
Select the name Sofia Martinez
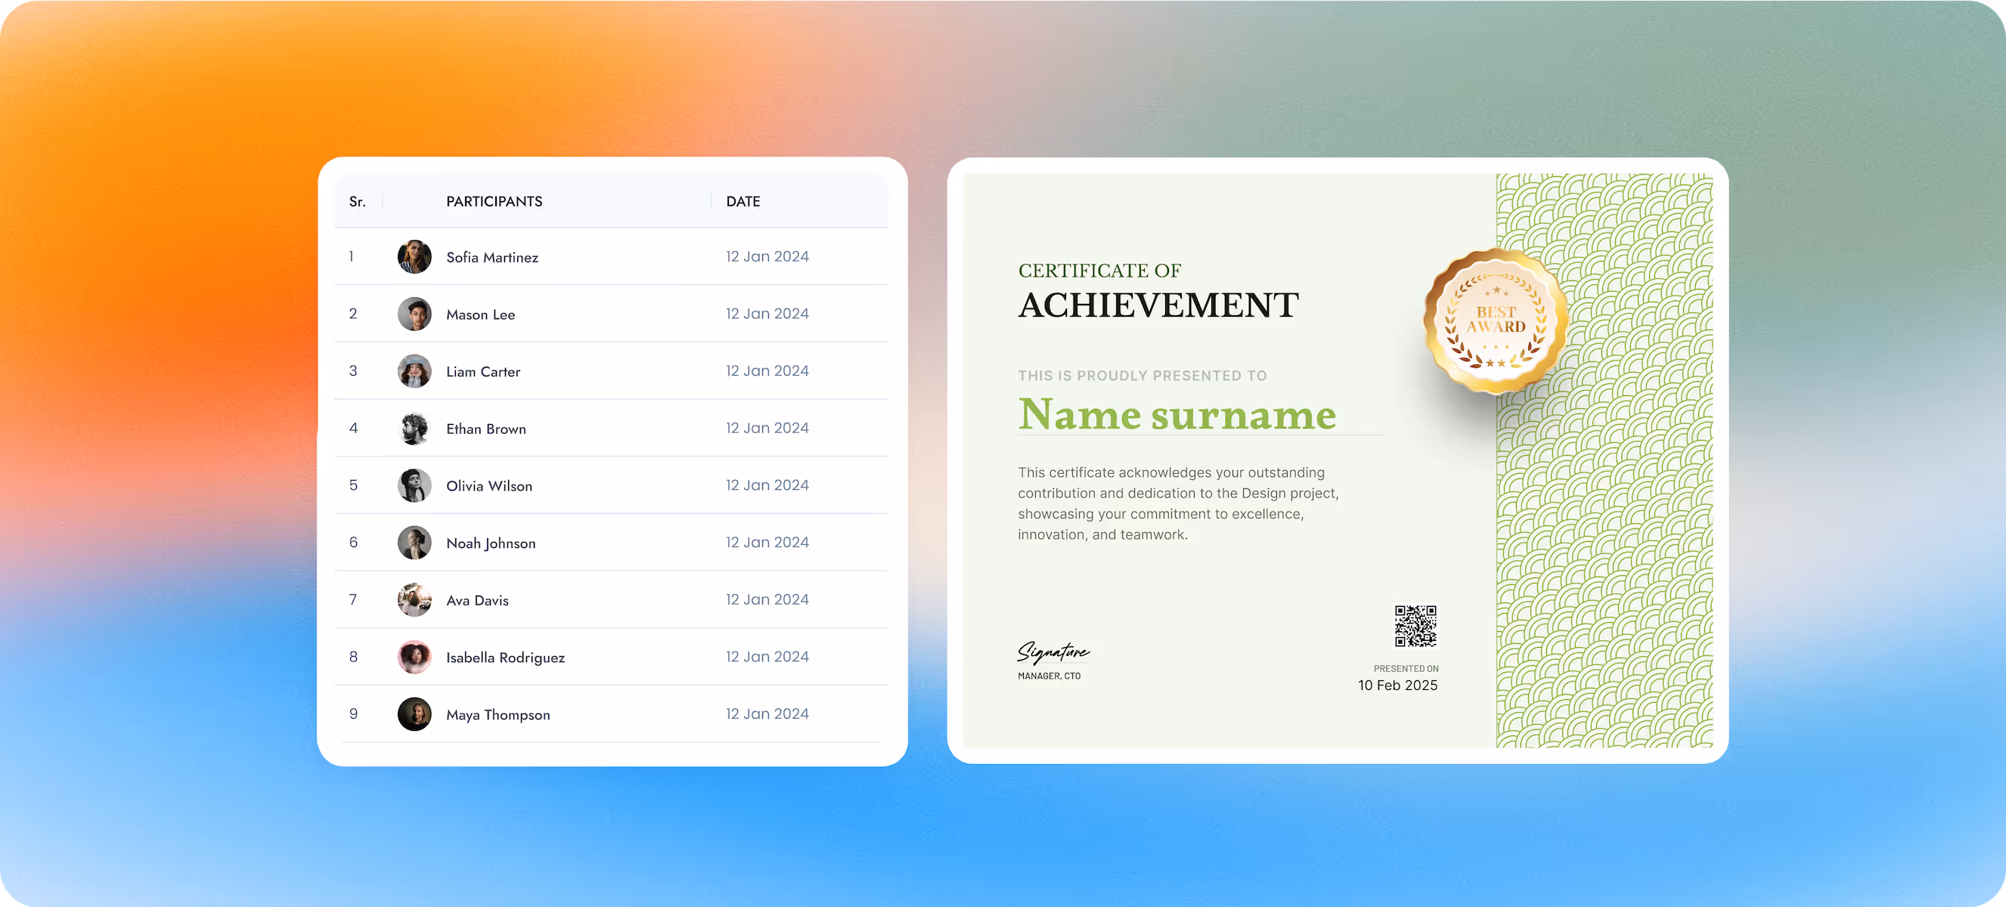492,257
